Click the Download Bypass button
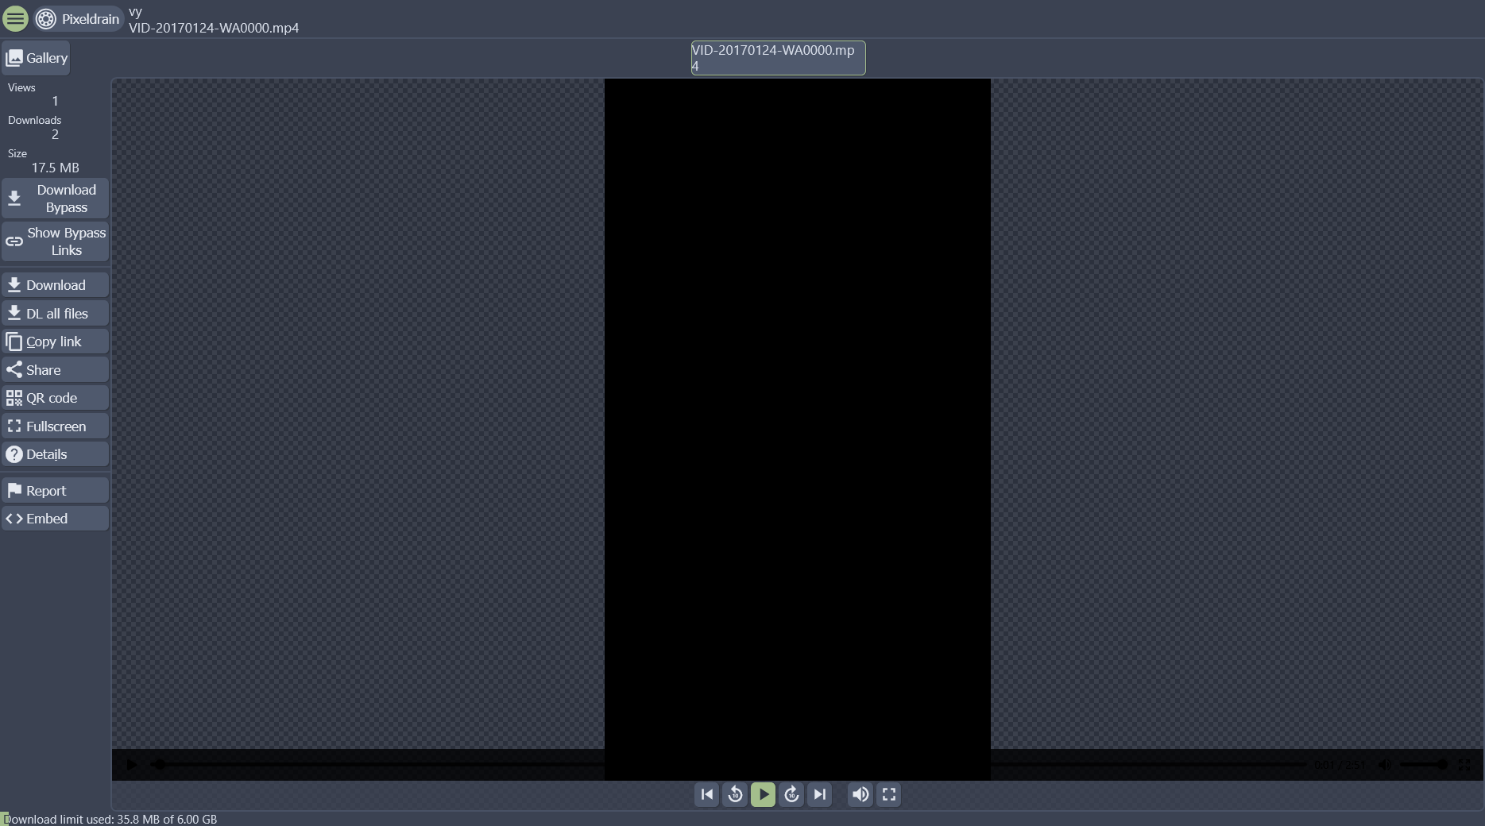 tap(55, 199)
